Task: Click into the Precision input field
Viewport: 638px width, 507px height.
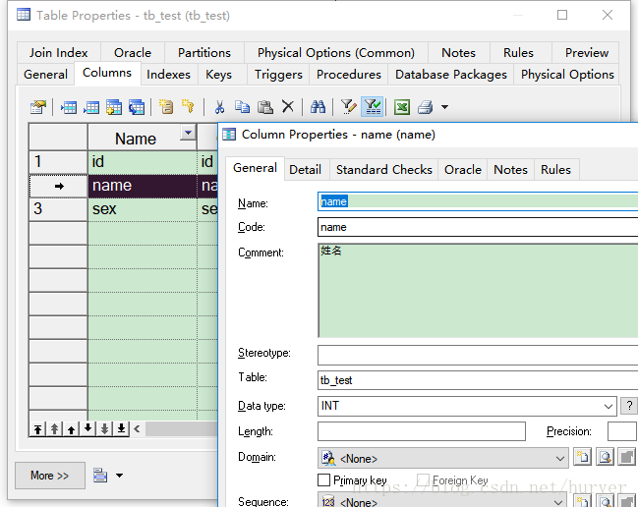Action: (622, 431)
